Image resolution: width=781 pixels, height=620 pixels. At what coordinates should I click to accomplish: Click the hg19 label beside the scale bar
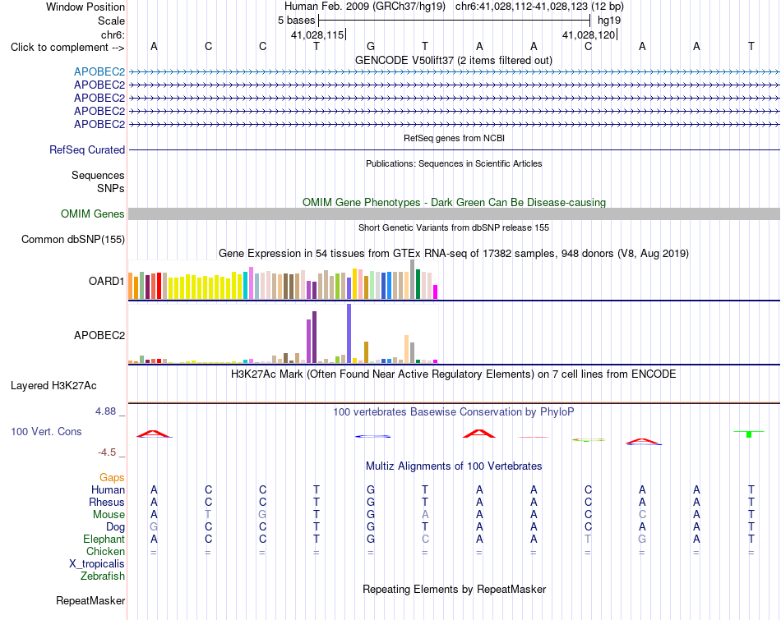click(x=609, y=21)
